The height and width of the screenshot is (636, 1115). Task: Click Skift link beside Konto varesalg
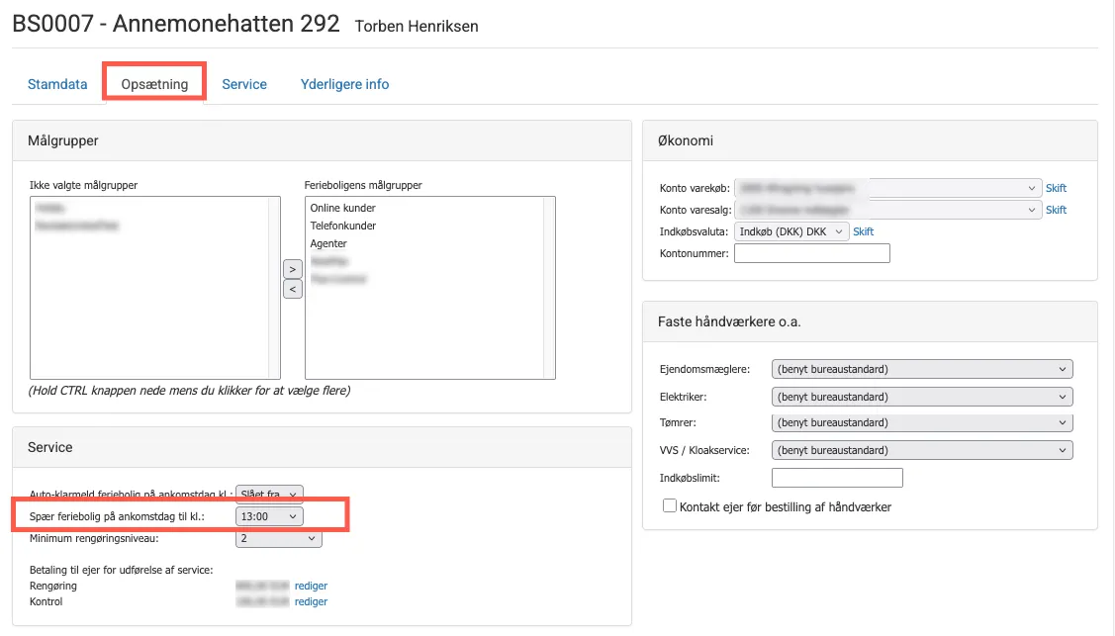click(1056, 210)
